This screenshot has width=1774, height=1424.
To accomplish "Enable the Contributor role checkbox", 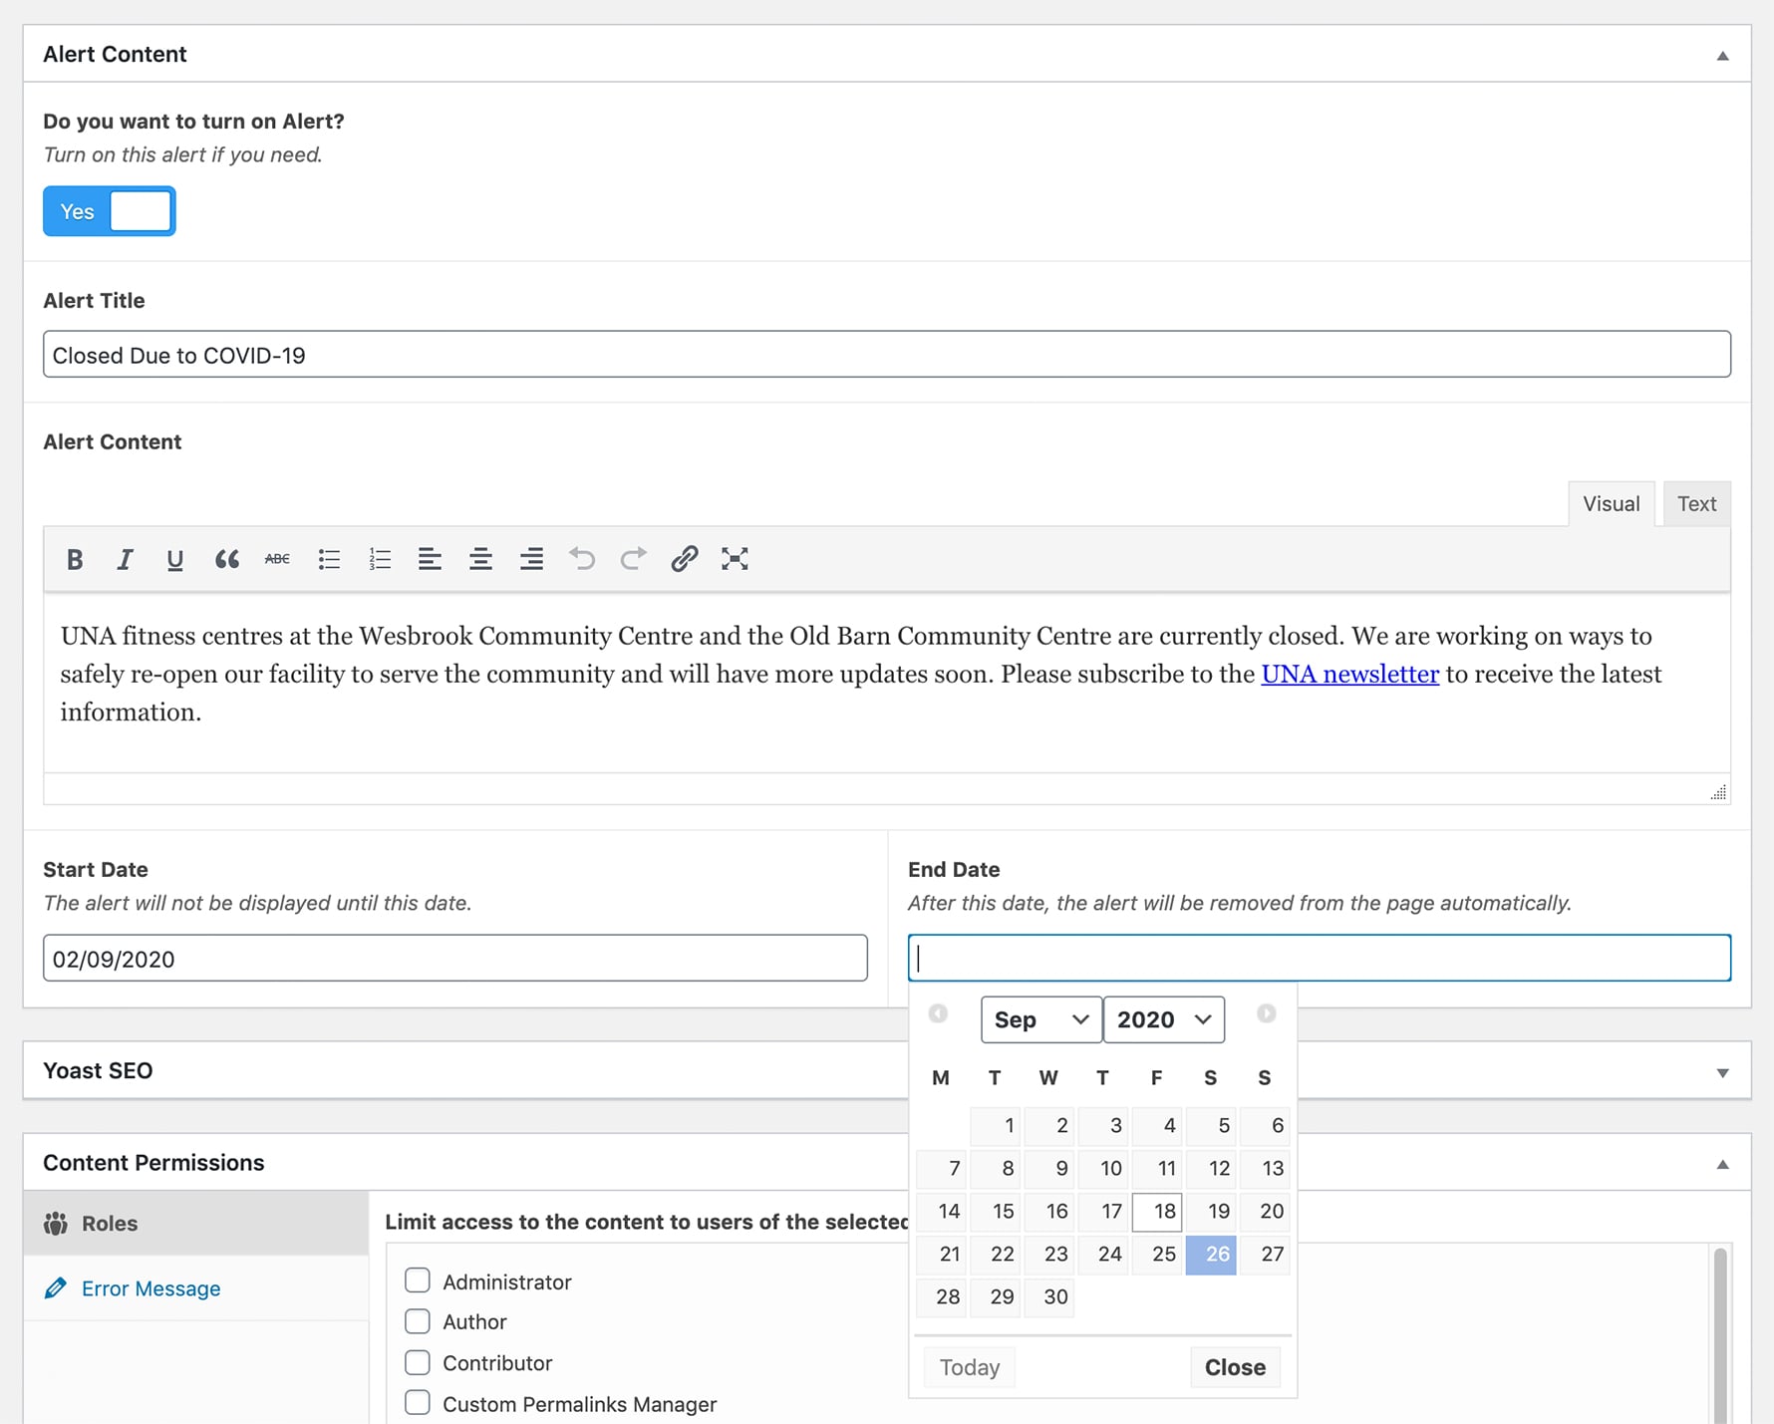I will point(418,1362).
